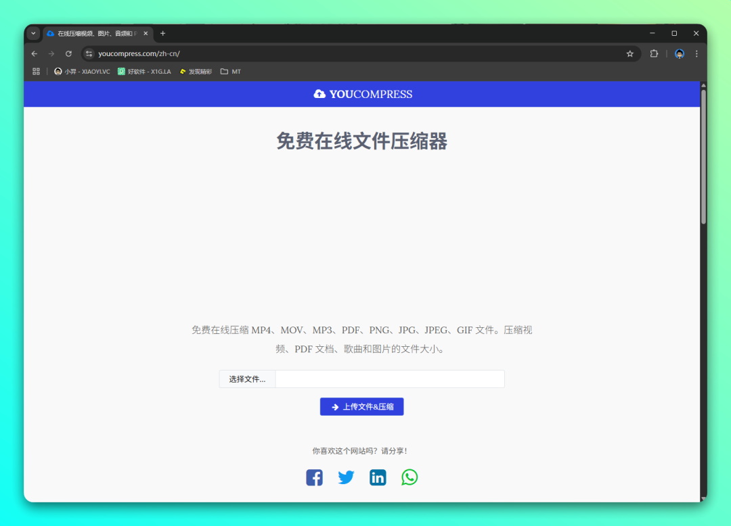731x526 pixels.
Task: Open a new tab with plus button
Action: 162,34
